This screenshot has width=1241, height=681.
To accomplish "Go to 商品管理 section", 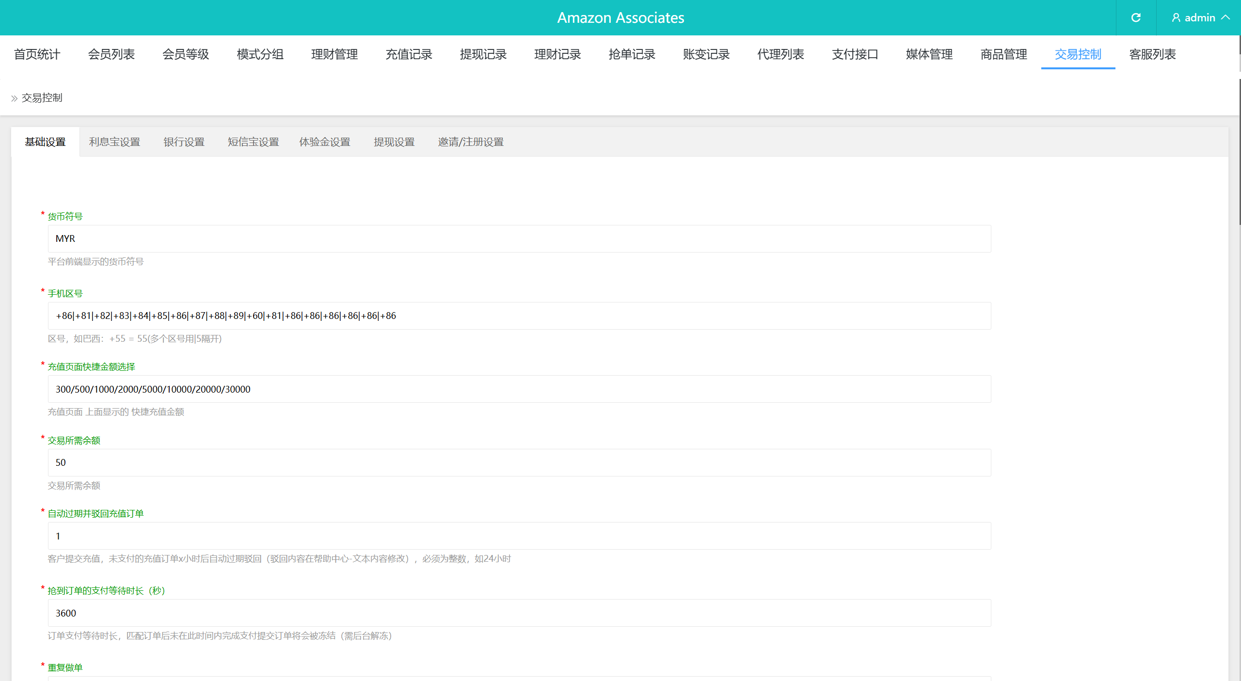I will (x=1003, y=54).
